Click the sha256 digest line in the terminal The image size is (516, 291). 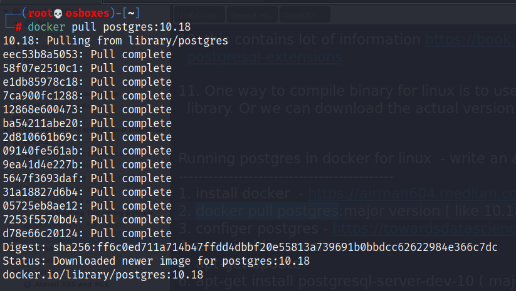click(250, 247)
